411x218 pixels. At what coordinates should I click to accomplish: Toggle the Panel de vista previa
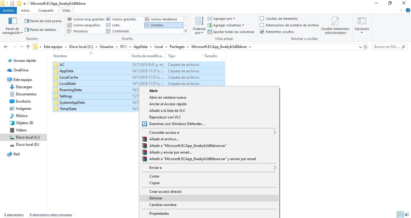43,21
